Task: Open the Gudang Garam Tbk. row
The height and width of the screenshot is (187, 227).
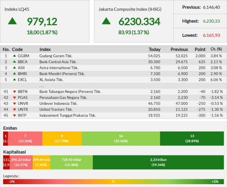Action: (x=113, y=56)
